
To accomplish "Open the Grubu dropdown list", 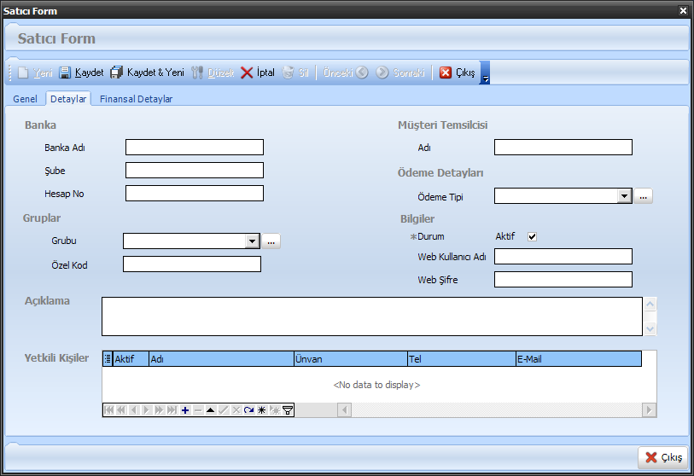I will click(252, 241).
